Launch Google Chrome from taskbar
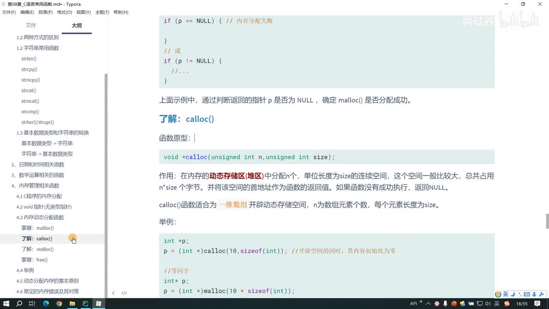Screen dimensions: 549x309 (x=59, y=303)
